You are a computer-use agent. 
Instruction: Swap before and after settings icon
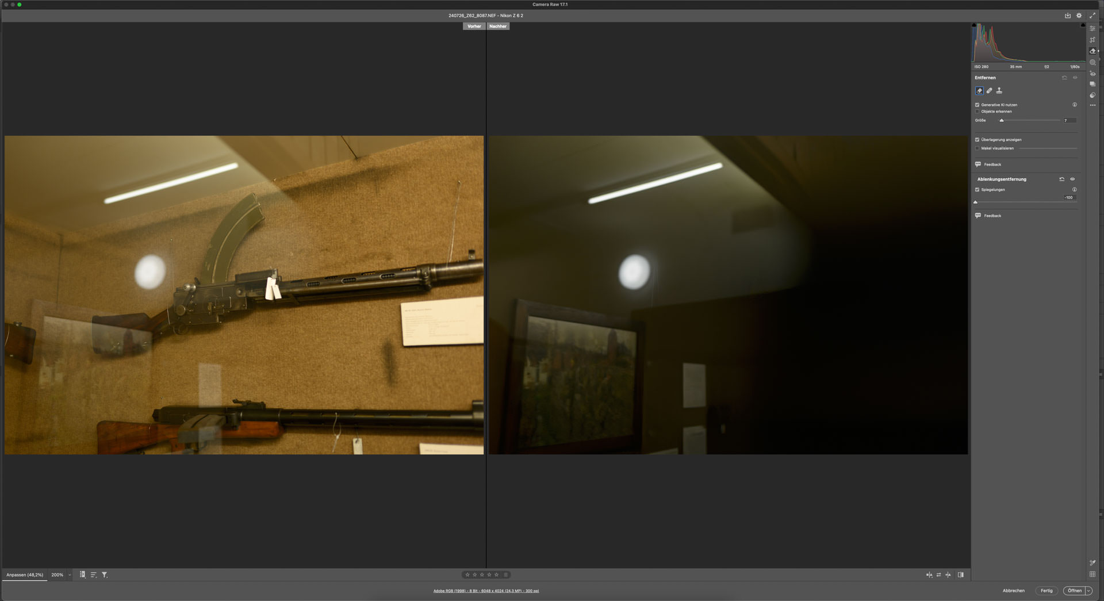[939, 575]
